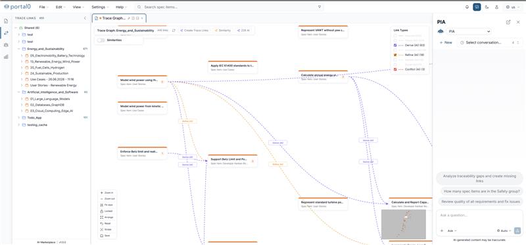Save the trace graph layout
The width and height of the screenshot is (526, 245).
(x=107, y=236)
